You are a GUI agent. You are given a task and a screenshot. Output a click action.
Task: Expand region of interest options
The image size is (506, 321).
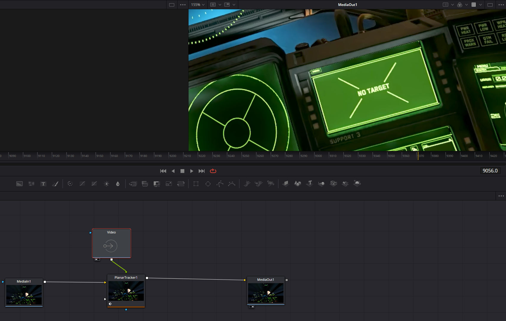point(453,5)
